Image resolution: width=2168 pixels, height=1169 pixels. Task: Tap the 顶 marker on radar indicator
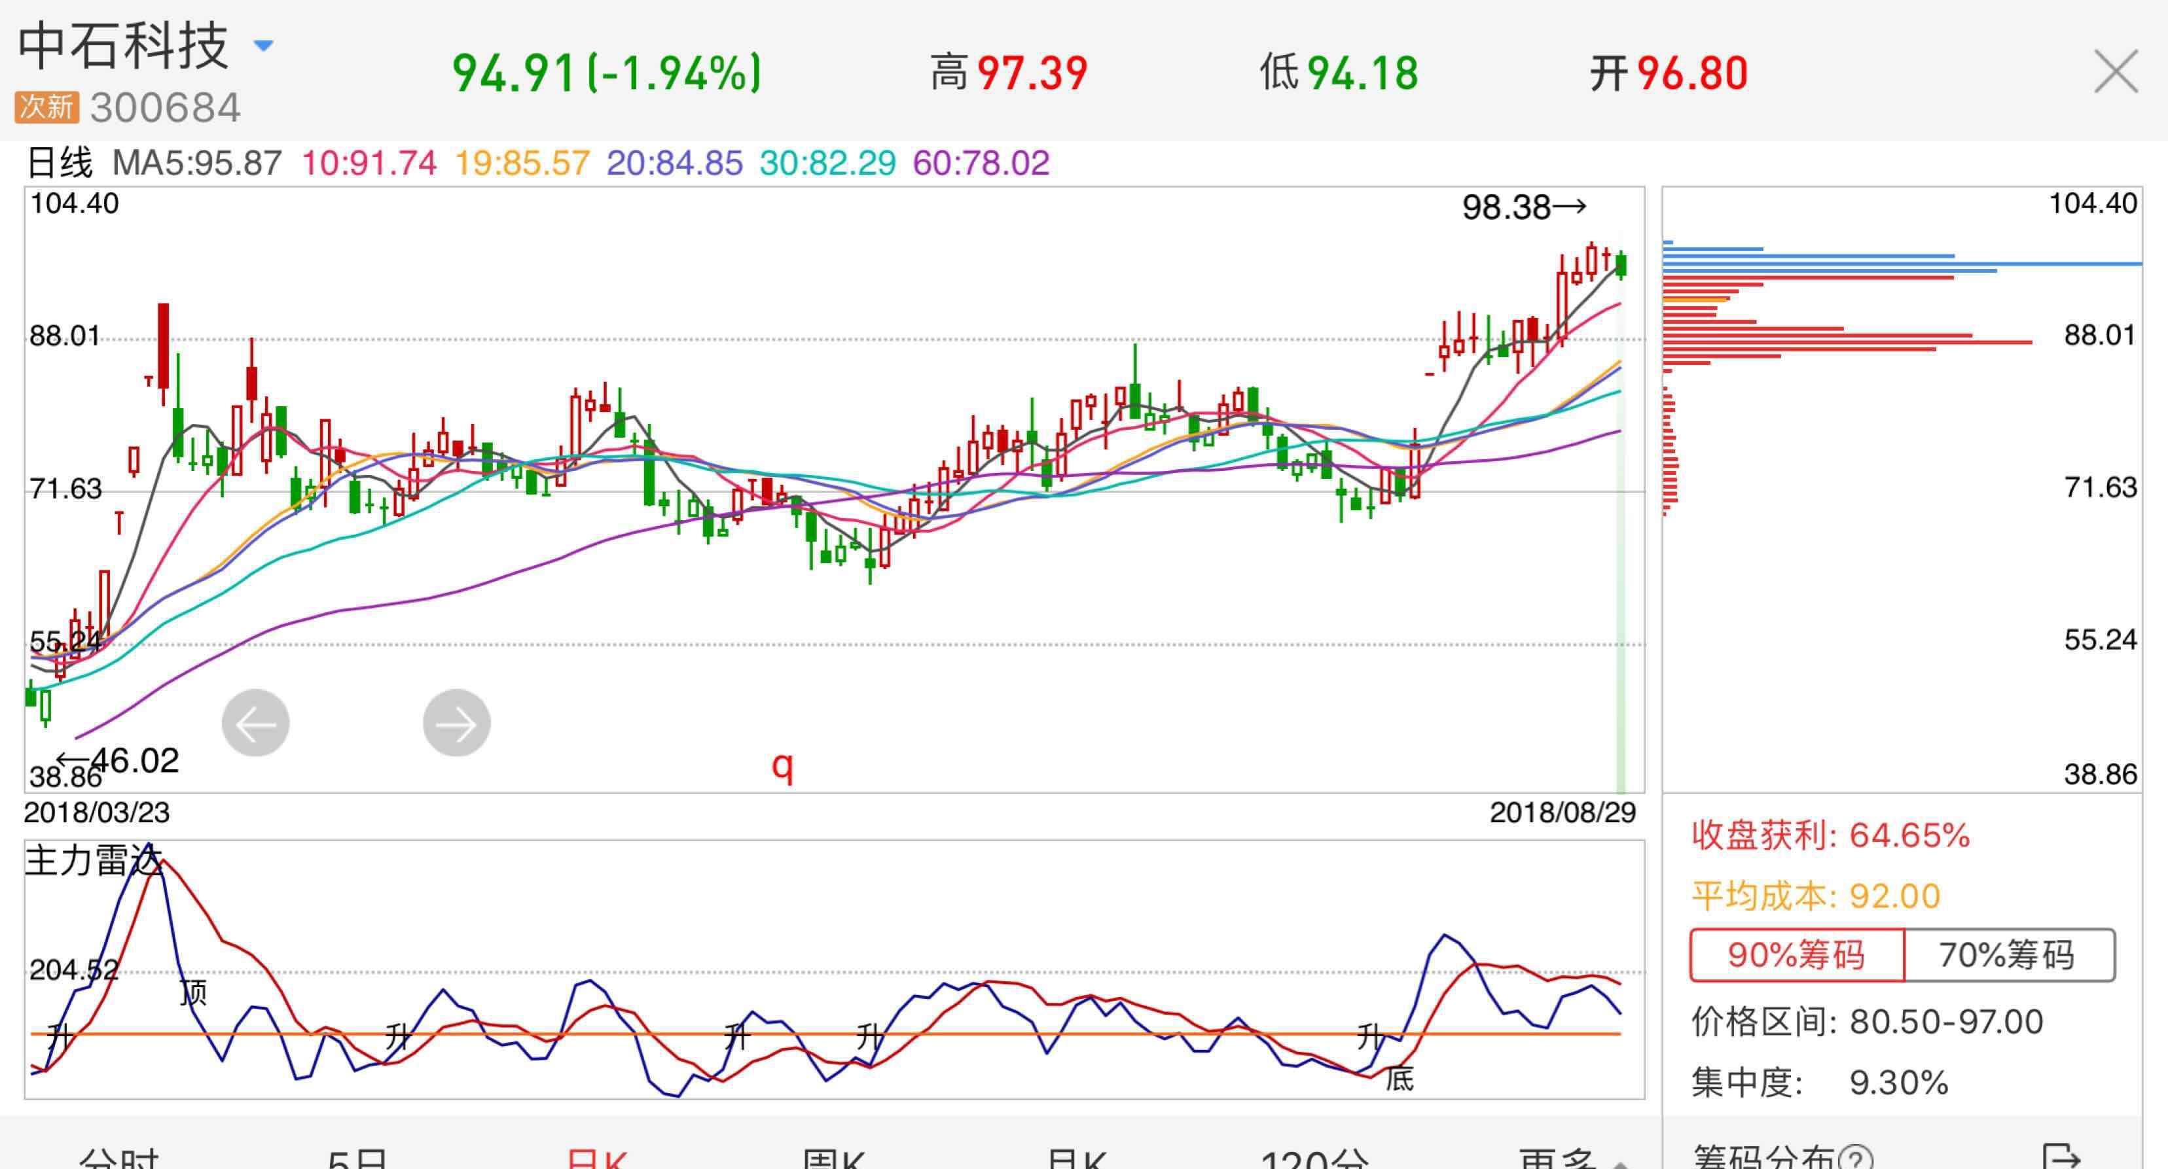(x=194, y=992)
